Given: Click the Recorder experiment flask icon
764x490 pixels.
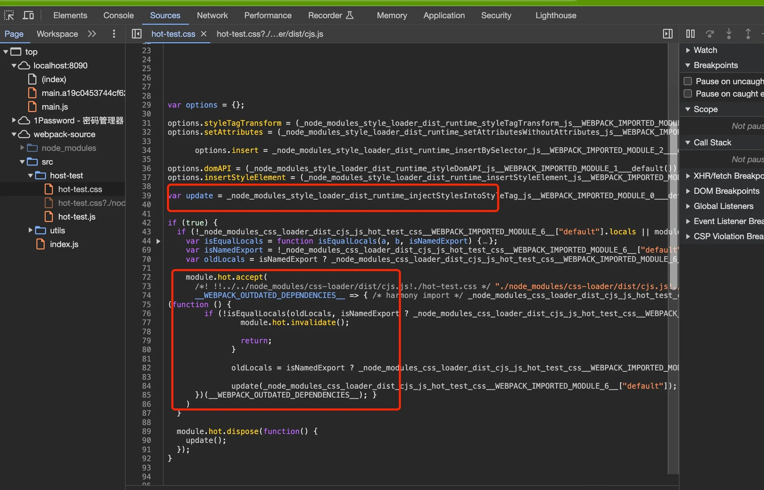Looking at the screenshot, I should coord(350,15).
